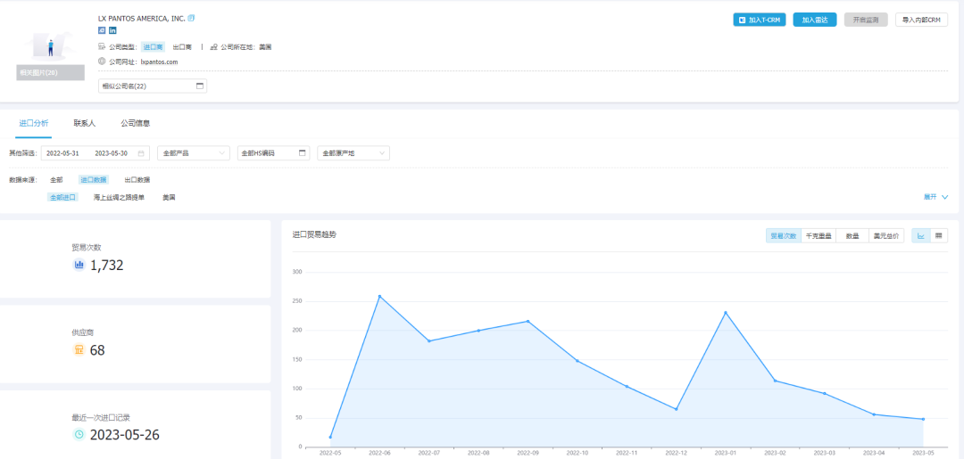
Task: Switch chart to table view icon
Action: point(939,236)
